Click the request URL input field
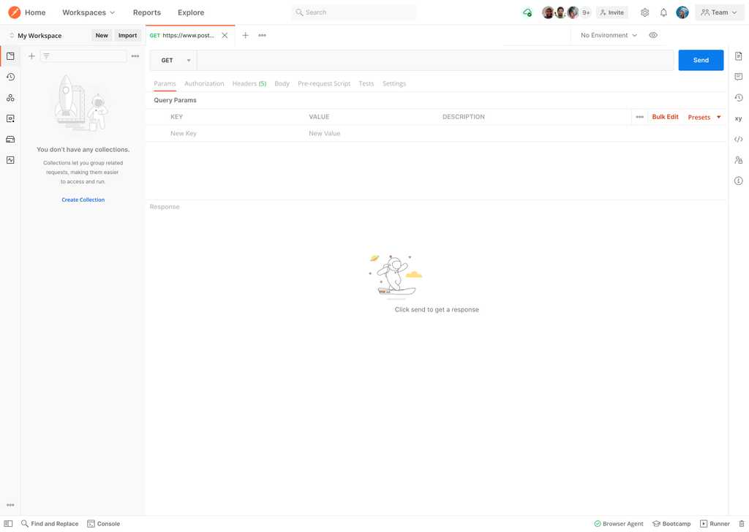749x532 pixels. coord(435,60)
